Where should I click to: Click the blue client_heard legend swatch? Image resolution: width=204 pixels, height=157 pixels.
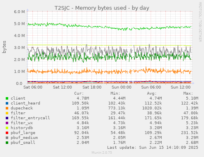point(7,103)
